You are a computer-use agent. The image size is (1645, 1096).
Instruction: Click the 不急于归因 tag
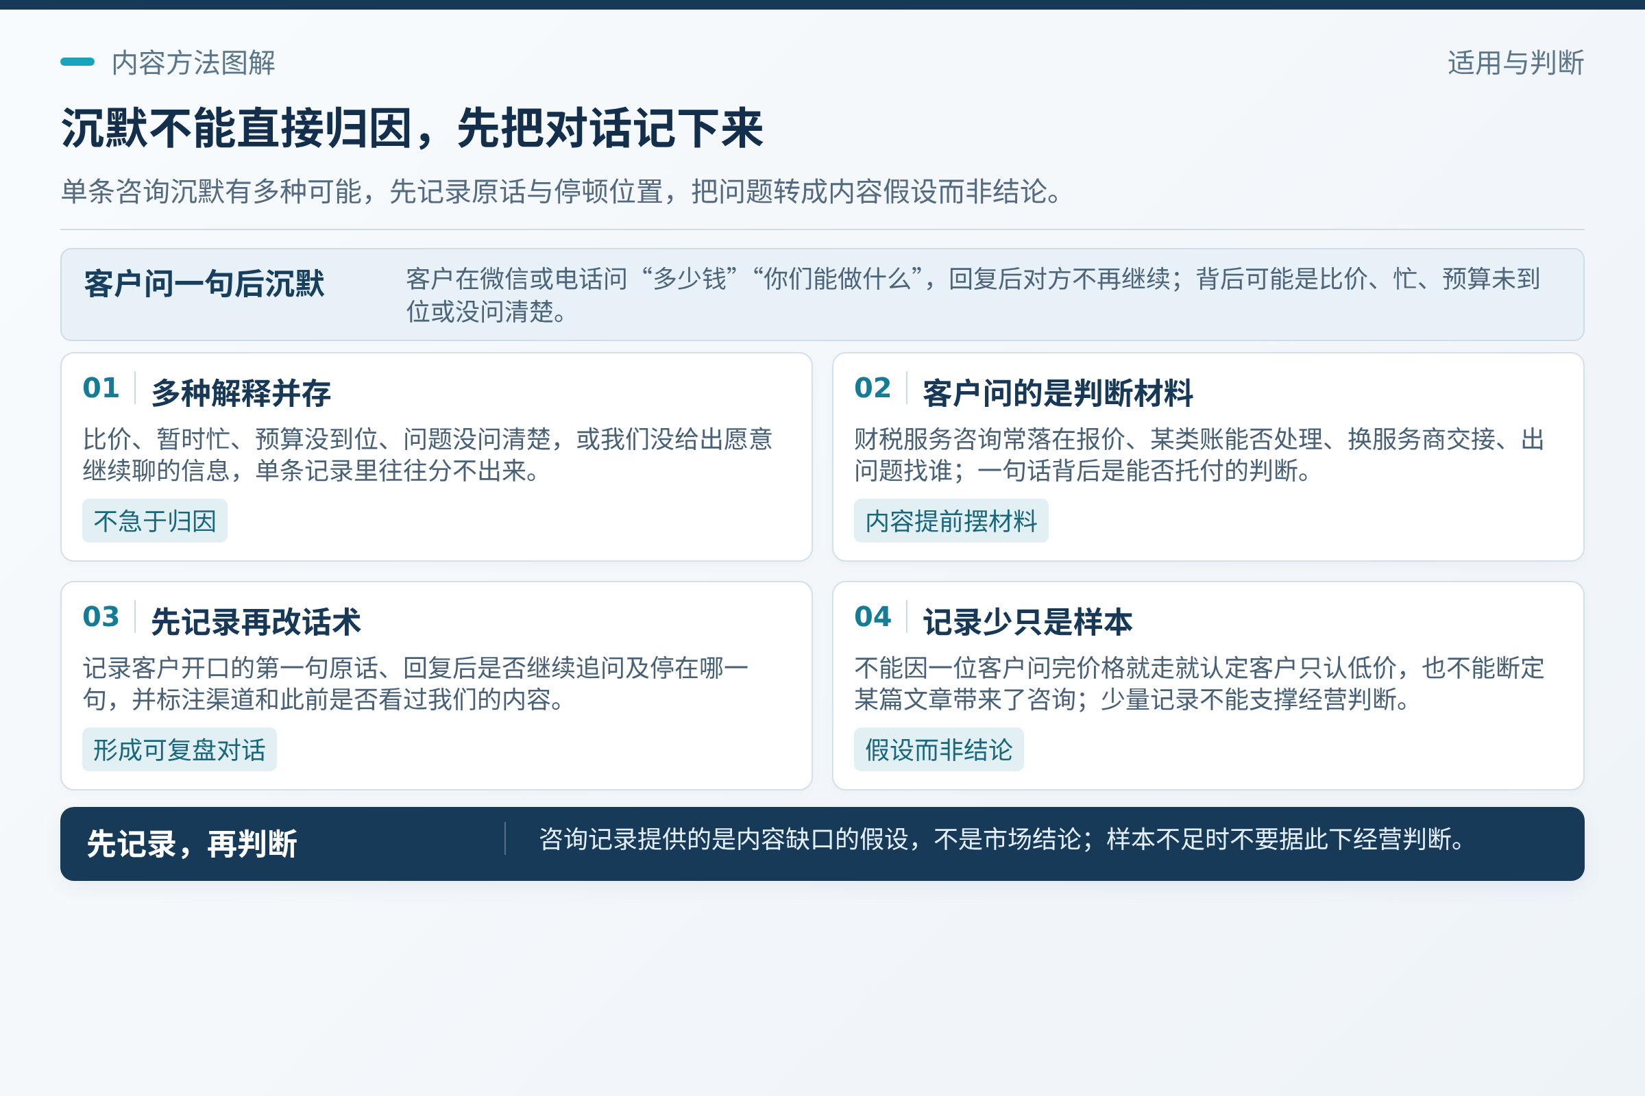[x=155, y=521]
